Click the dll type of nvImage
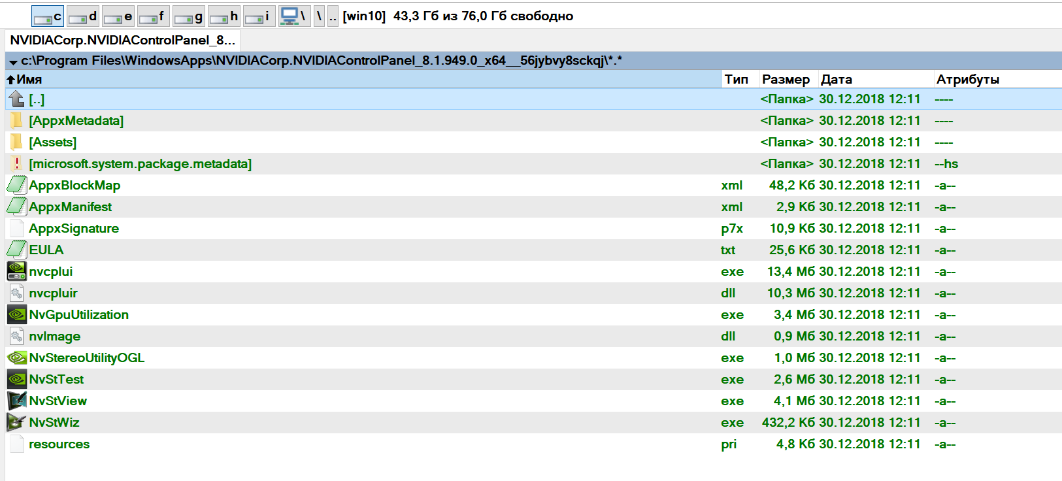This screenshot has height=481, width=1062. point(728,336)
